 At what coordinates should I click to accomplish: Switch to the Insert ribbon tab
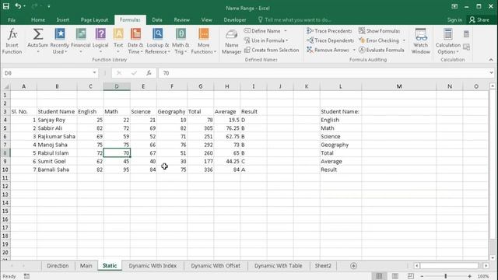(62, 19)
